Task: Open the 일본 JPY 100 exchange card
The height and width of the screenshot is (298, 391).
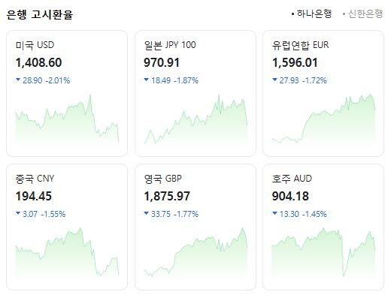Action: (195, 94)
